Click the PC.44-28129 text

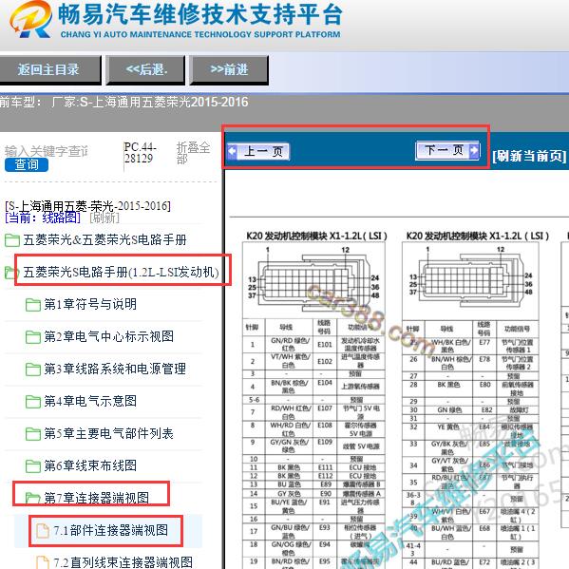click(140, 153)
